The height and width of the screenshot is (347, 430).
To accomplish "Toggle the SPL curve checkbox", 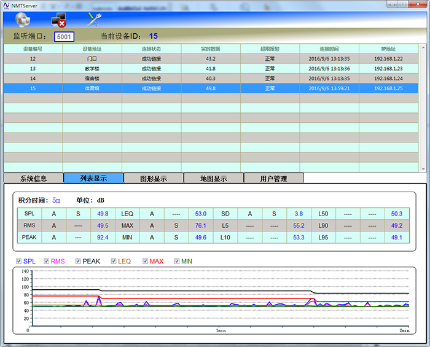I will coord(19,261).
